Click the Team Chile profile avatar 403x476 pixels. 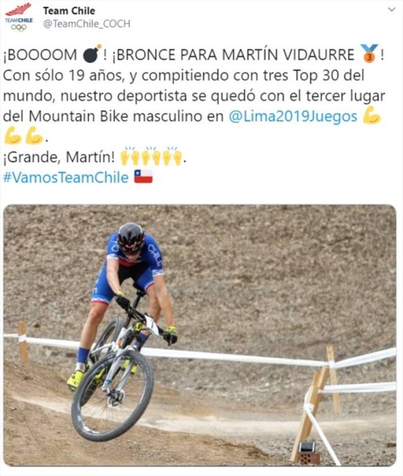tap(19, 17)
